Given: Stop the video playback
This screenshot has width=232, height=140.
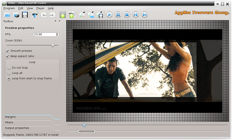Looking at the screenshot, I should pyautogui.click(x=127, y=14).
